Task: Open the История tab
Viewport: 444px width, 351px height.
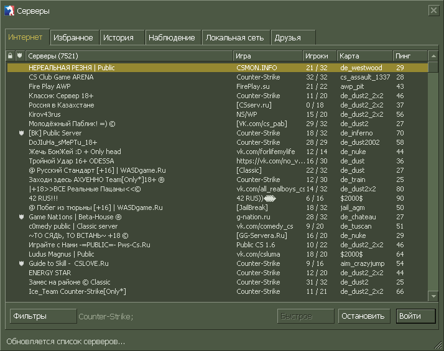Action: 122,38
